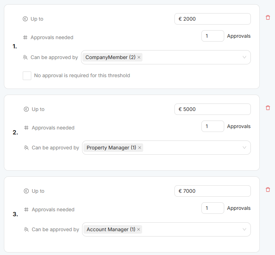Focus the approvals count in threshold one

[x=212, y=36]
